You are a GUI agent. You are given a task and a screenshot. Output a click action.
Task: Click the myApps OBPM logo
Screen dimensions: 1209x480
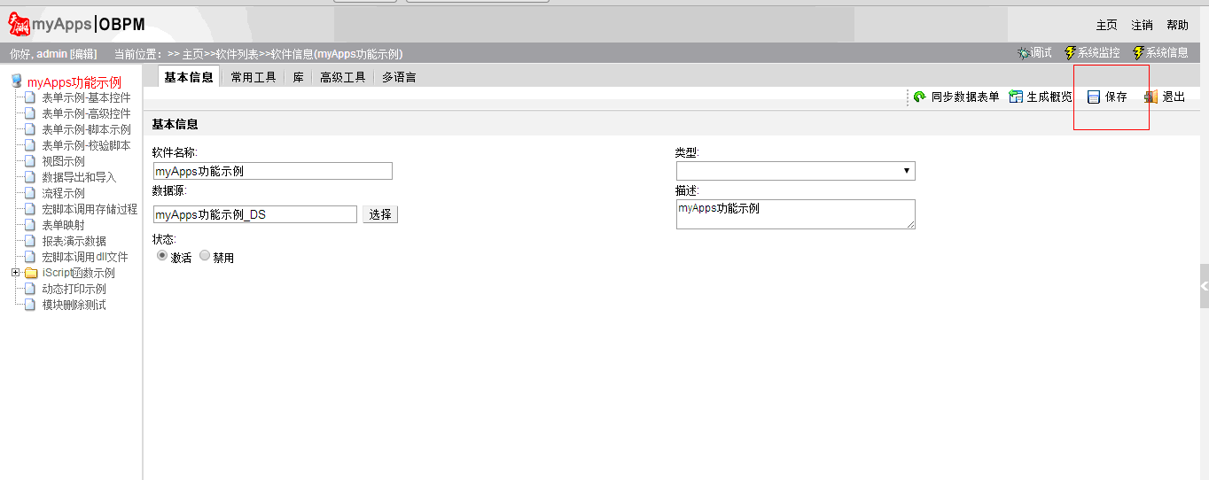click(x=76, y=24)
